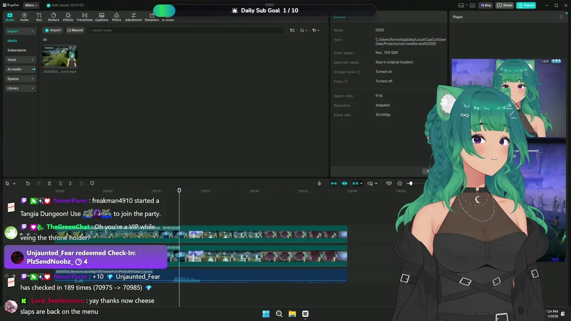Open the Templates panel icon
571x321 pixels.
152,17
